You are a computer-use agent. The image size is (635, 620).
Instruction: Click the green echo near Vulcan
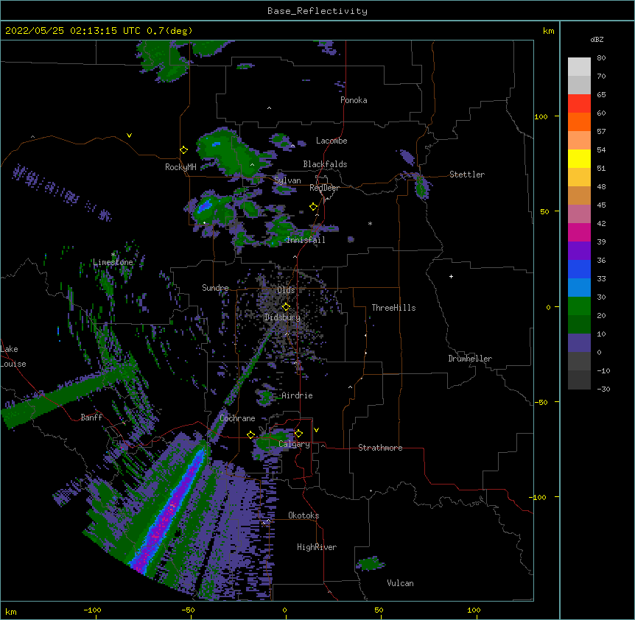pyautogui.click(x=370, y=563)
